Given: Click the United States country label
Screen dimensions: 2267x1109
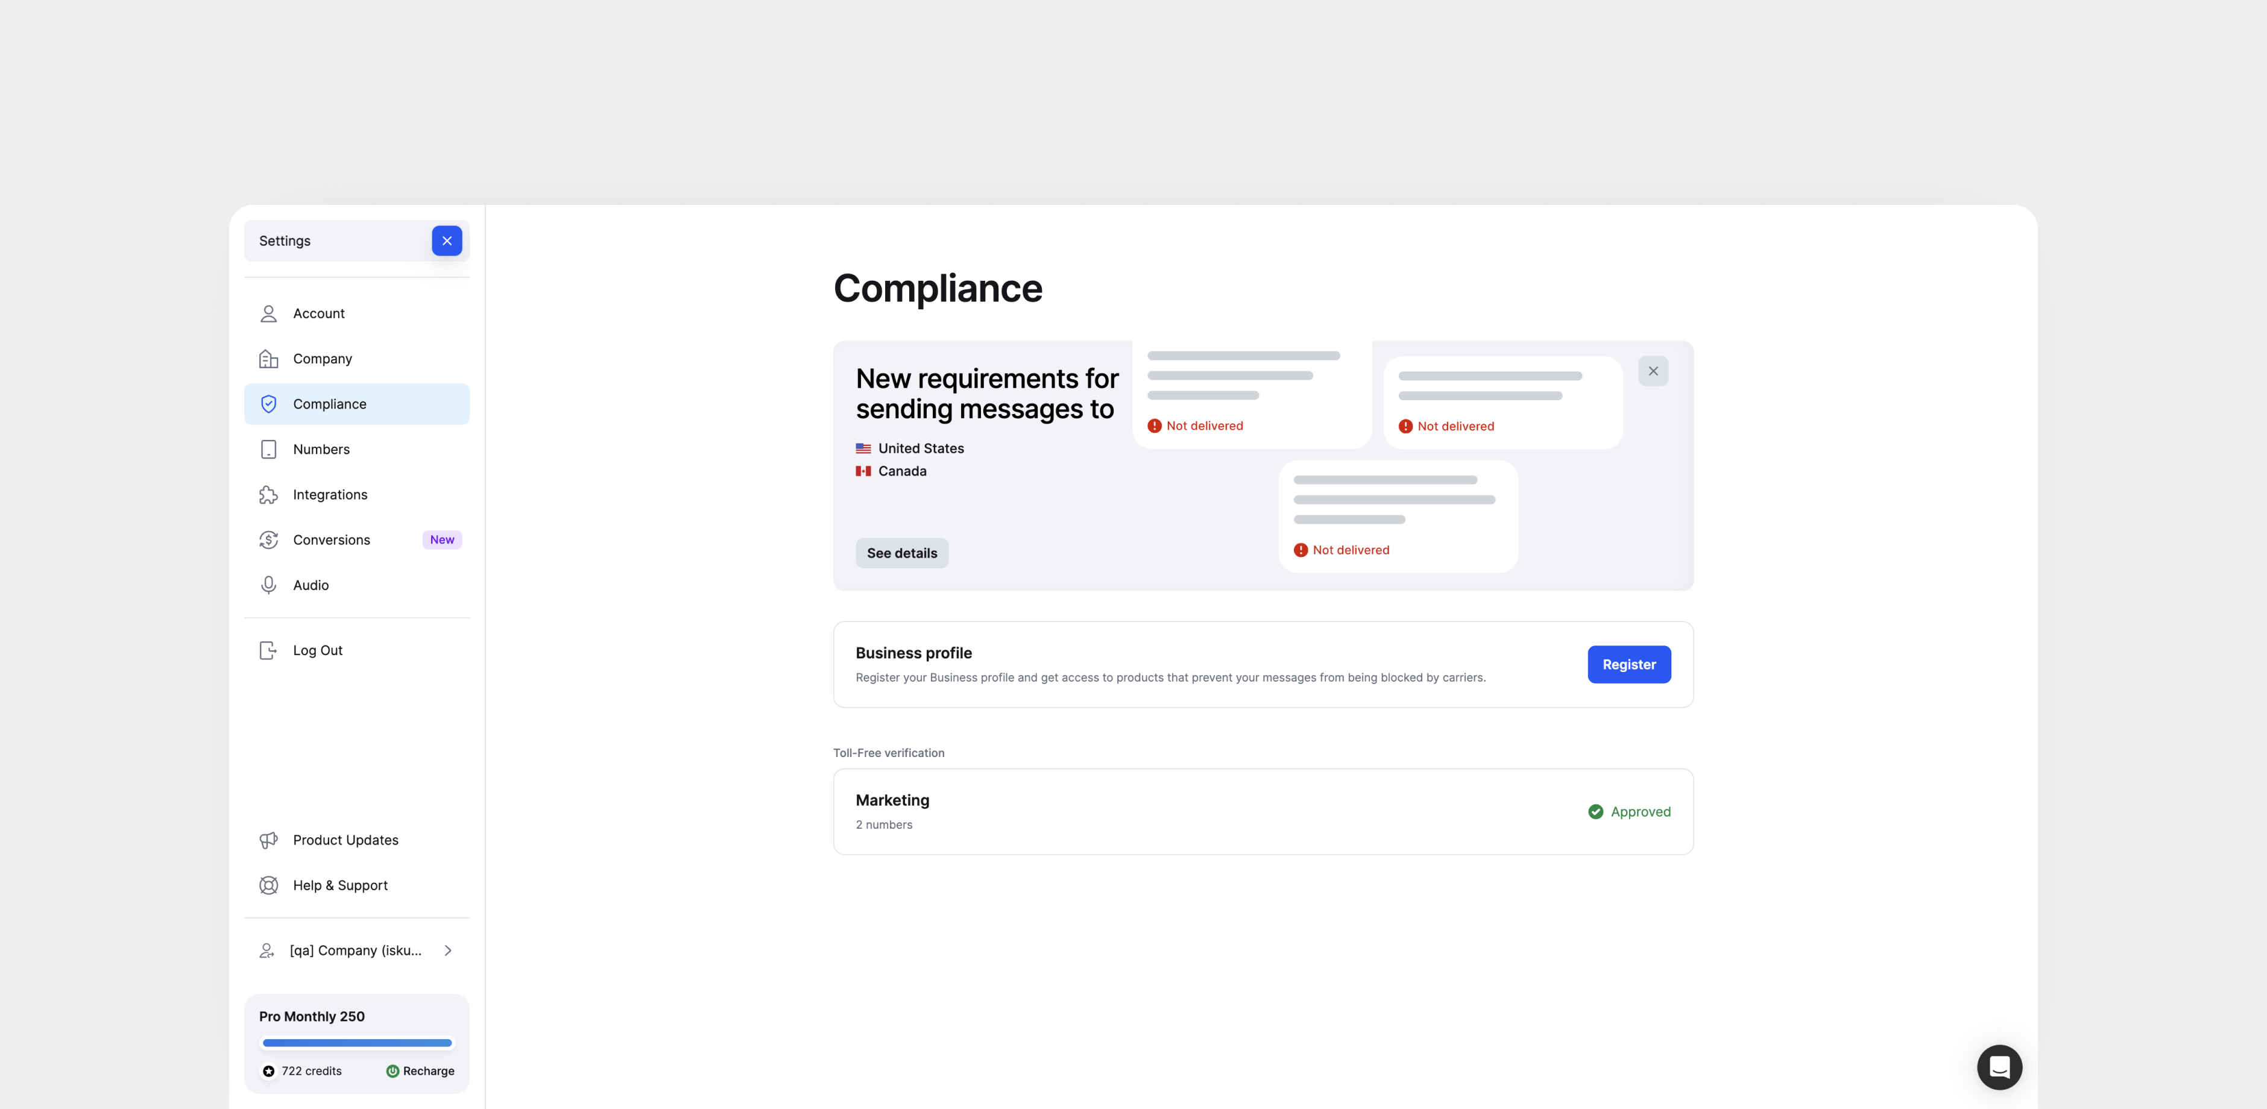Looking at the screenshot, I should coord(921,448).
